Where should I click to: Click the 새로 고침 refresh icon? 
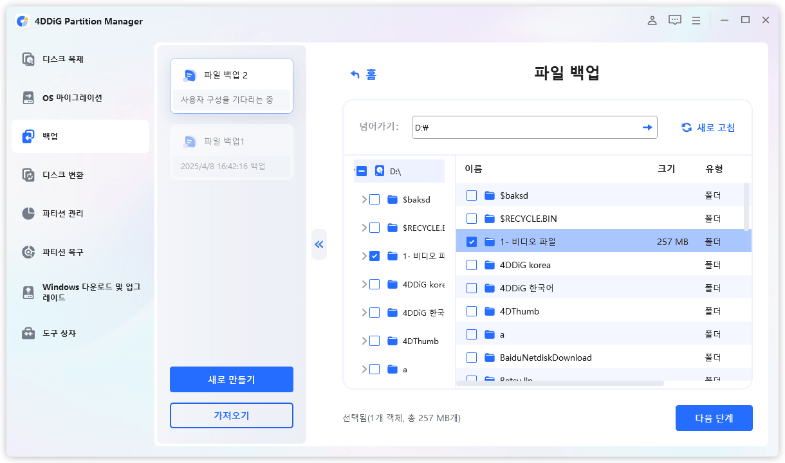687,127
